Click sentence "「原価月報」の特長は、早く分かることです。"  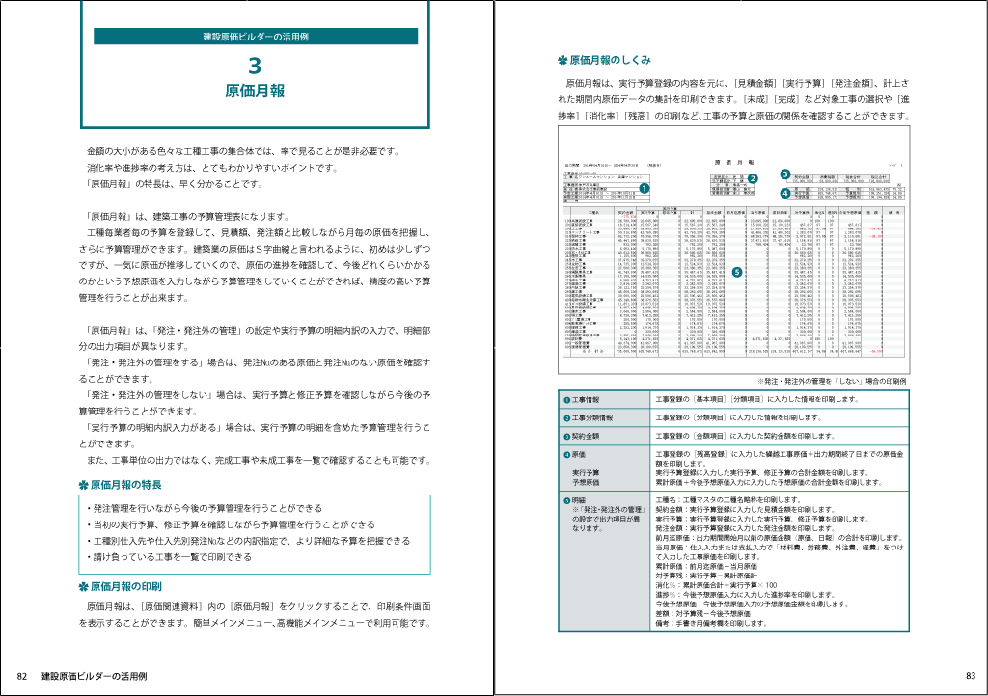[x=174, y=184]
